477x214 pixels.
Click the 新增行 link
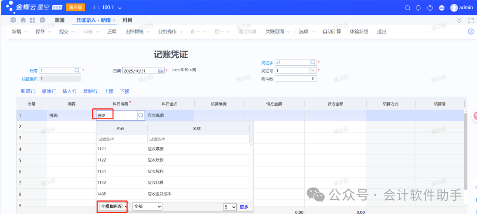pyautogui.click(x=28, y=91)
